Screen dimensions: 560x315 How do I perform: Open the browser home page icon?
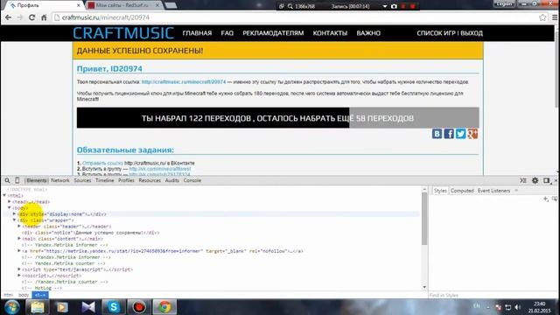point(44,17)
